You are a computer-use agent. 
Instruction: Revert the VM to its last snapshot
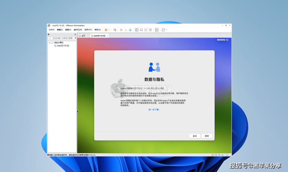tap(126, 30)
